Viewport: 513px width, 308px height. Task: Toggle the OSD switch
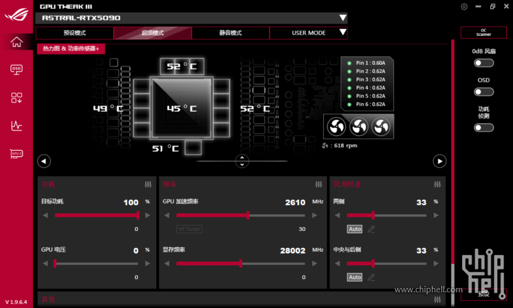[x=484, y=92]
